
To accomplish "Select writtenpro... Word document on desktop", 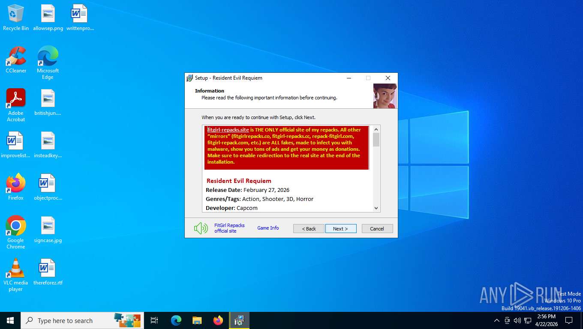I will click(80, 18).
